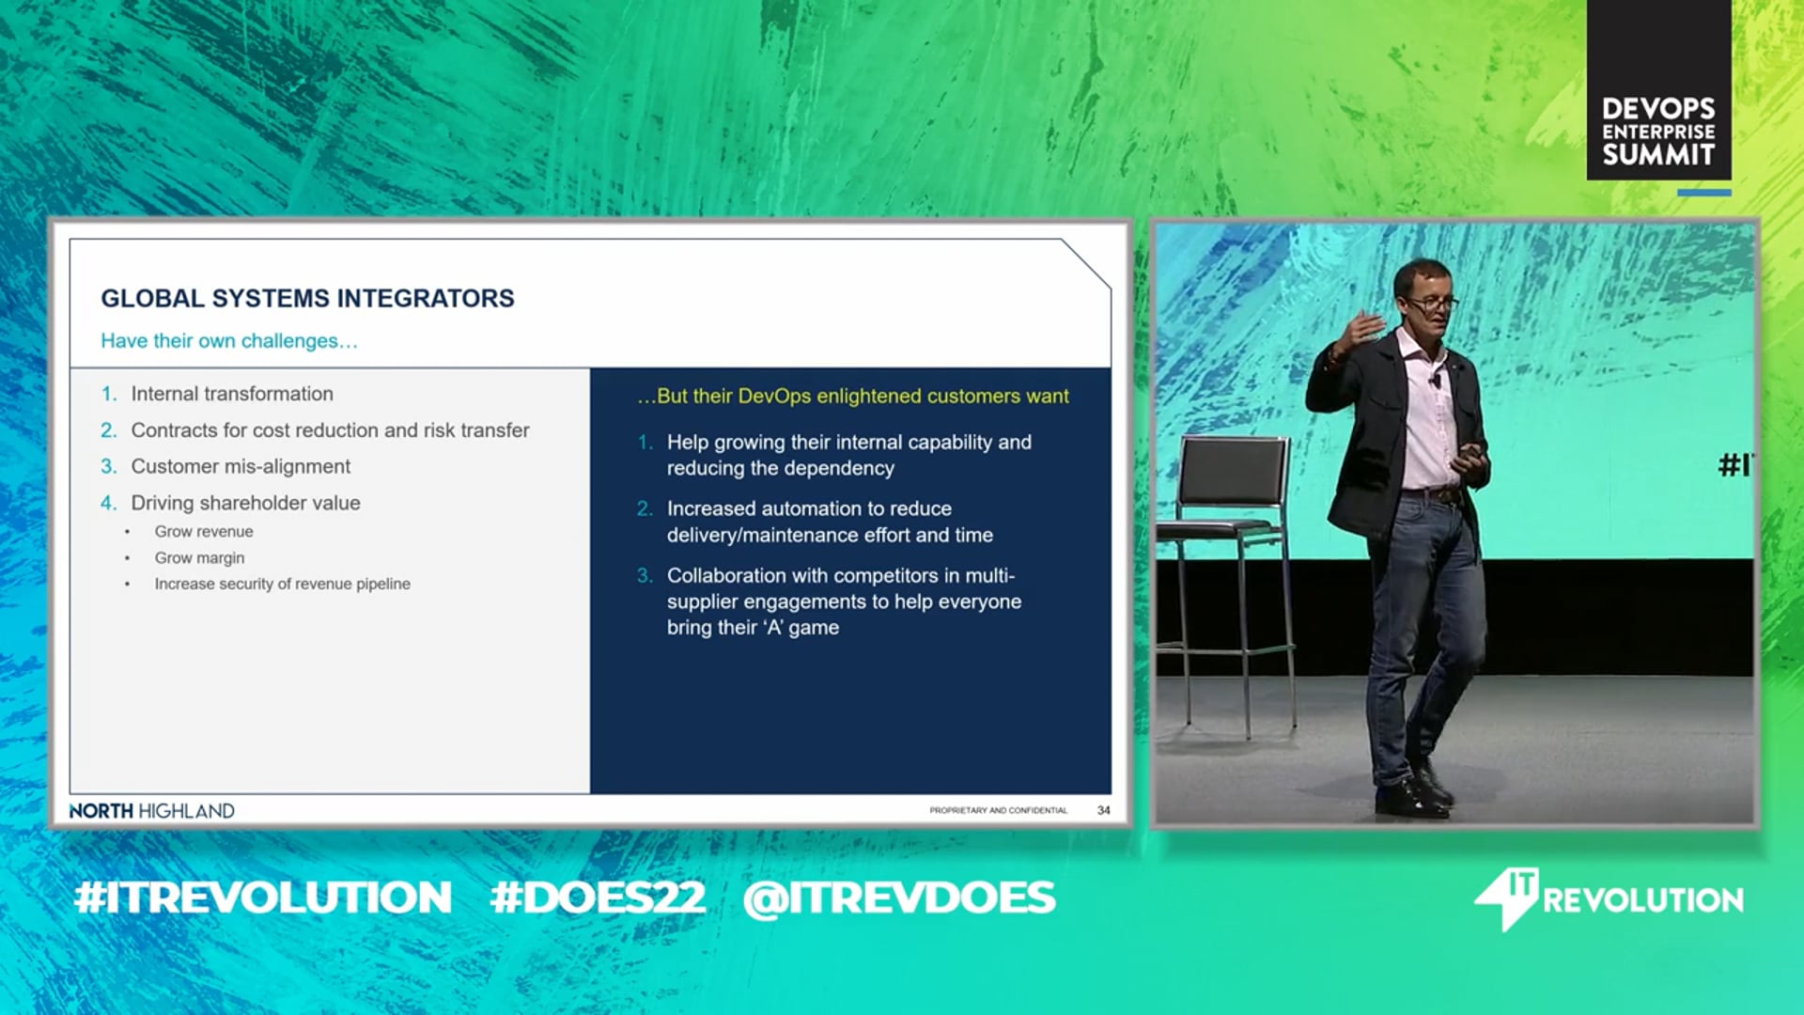1804x1015 pixels.
Task: Select 'Contracts for cost reduction and risk transfer'
Action: [x=315, y=430]
